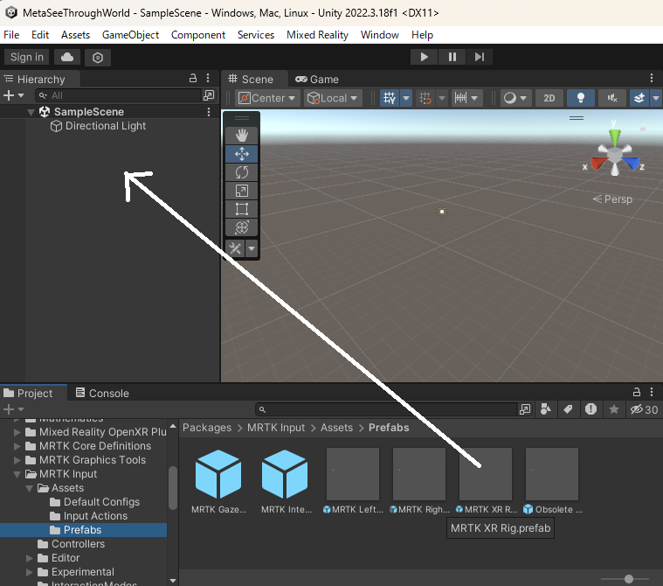Open the File menu
The width and height of the screenshot is (663, 586).
coord(11,35)
